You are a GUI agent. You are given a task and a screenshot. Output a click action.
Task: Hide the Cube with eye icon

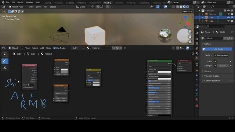point(228,18)
